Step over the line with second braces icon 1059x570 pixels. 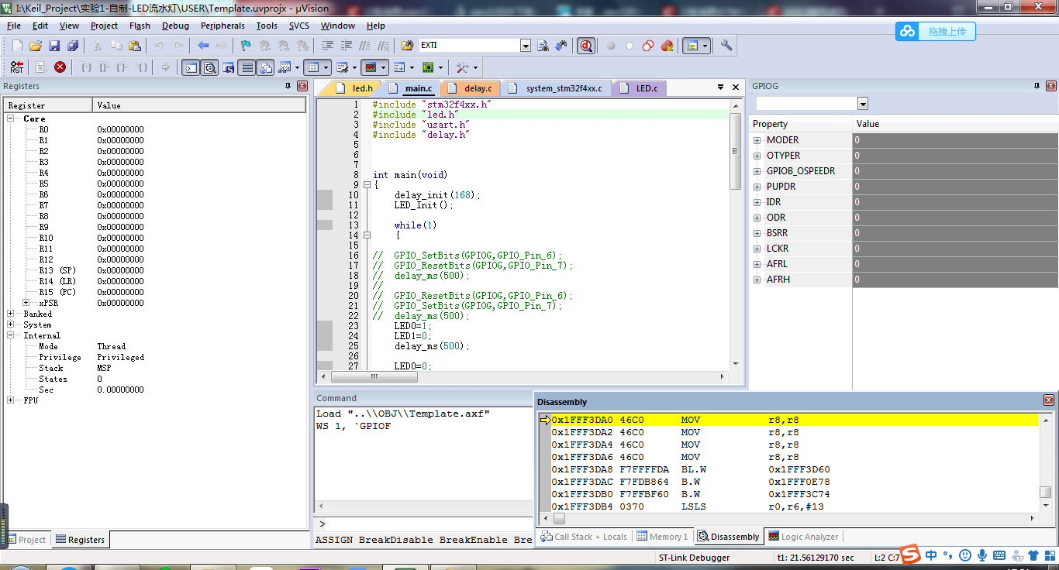point(105,67)
